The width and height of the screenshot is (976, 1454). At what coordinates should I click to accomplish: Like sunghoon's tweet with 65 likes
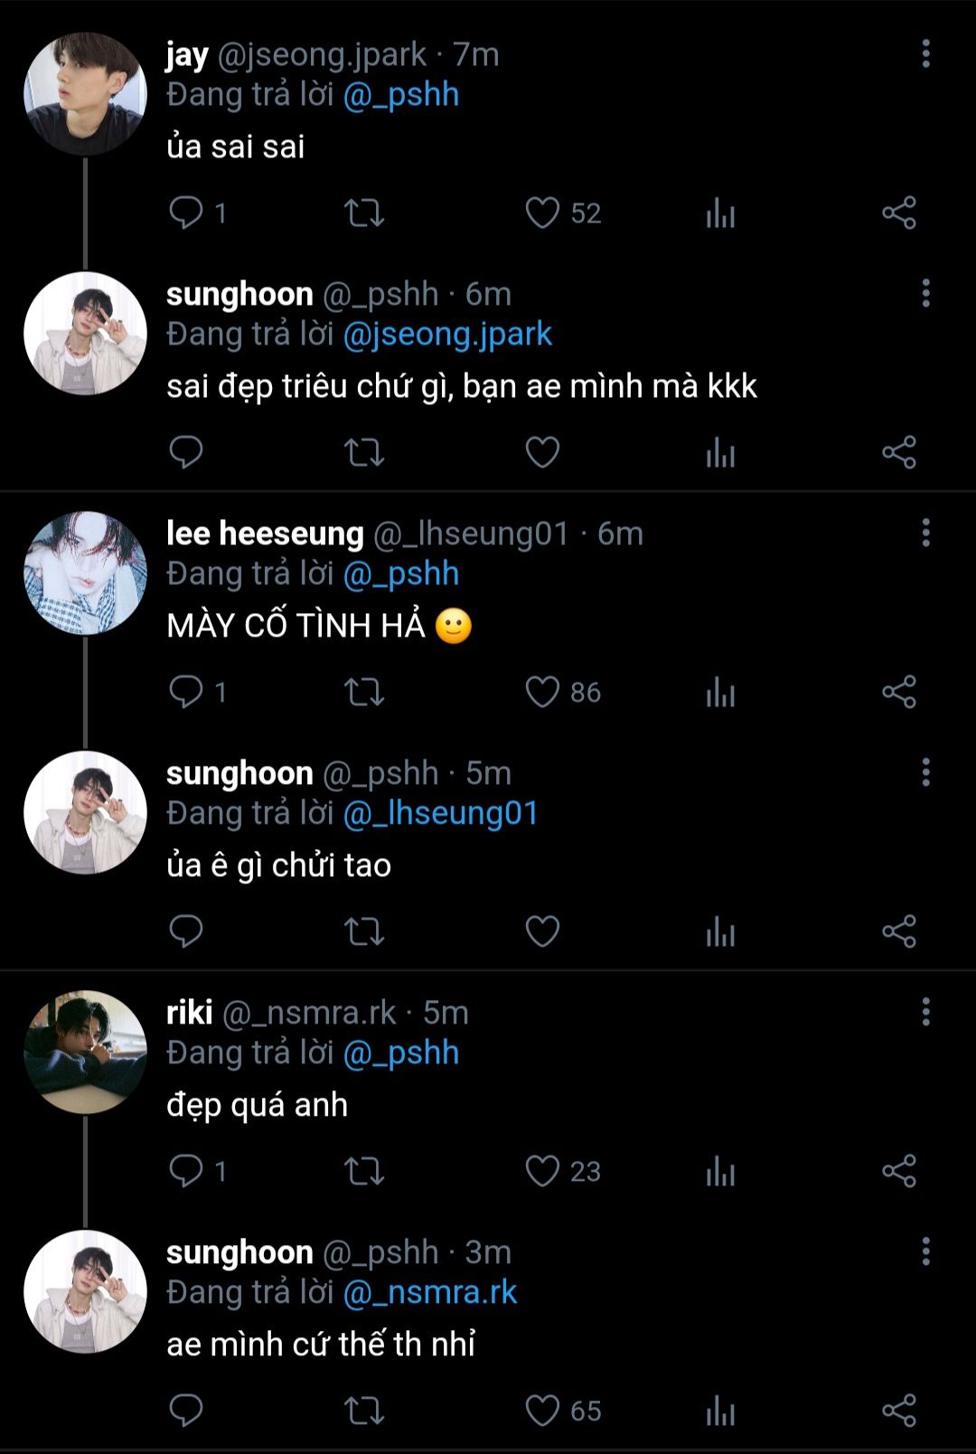[x=542, y=1412]
